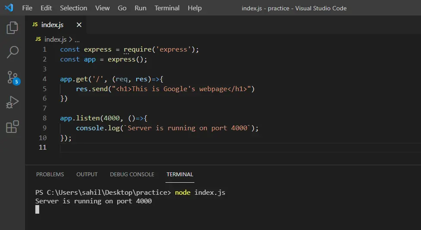Click line number 1 in the gutter

point(44,49)
